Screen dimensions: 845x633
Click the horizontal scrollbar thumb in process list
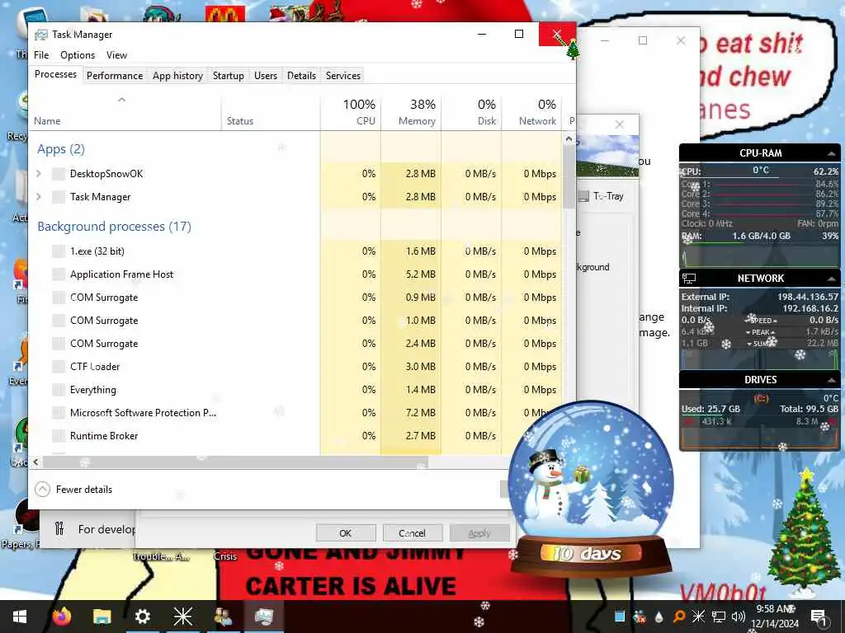pos(235,462)
